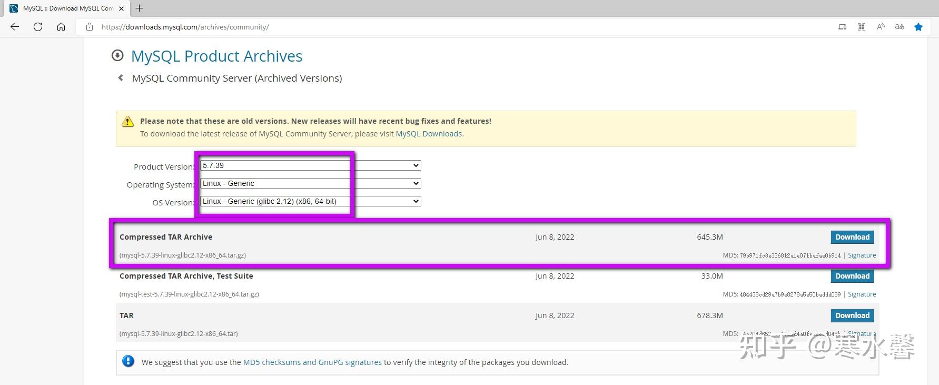Click the 'Product Version:' label

tap(164, 167)
